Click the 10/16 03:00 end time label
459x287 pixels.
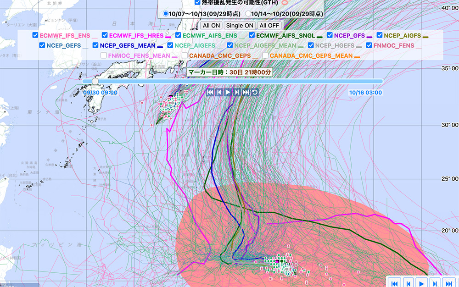(365, 93)
